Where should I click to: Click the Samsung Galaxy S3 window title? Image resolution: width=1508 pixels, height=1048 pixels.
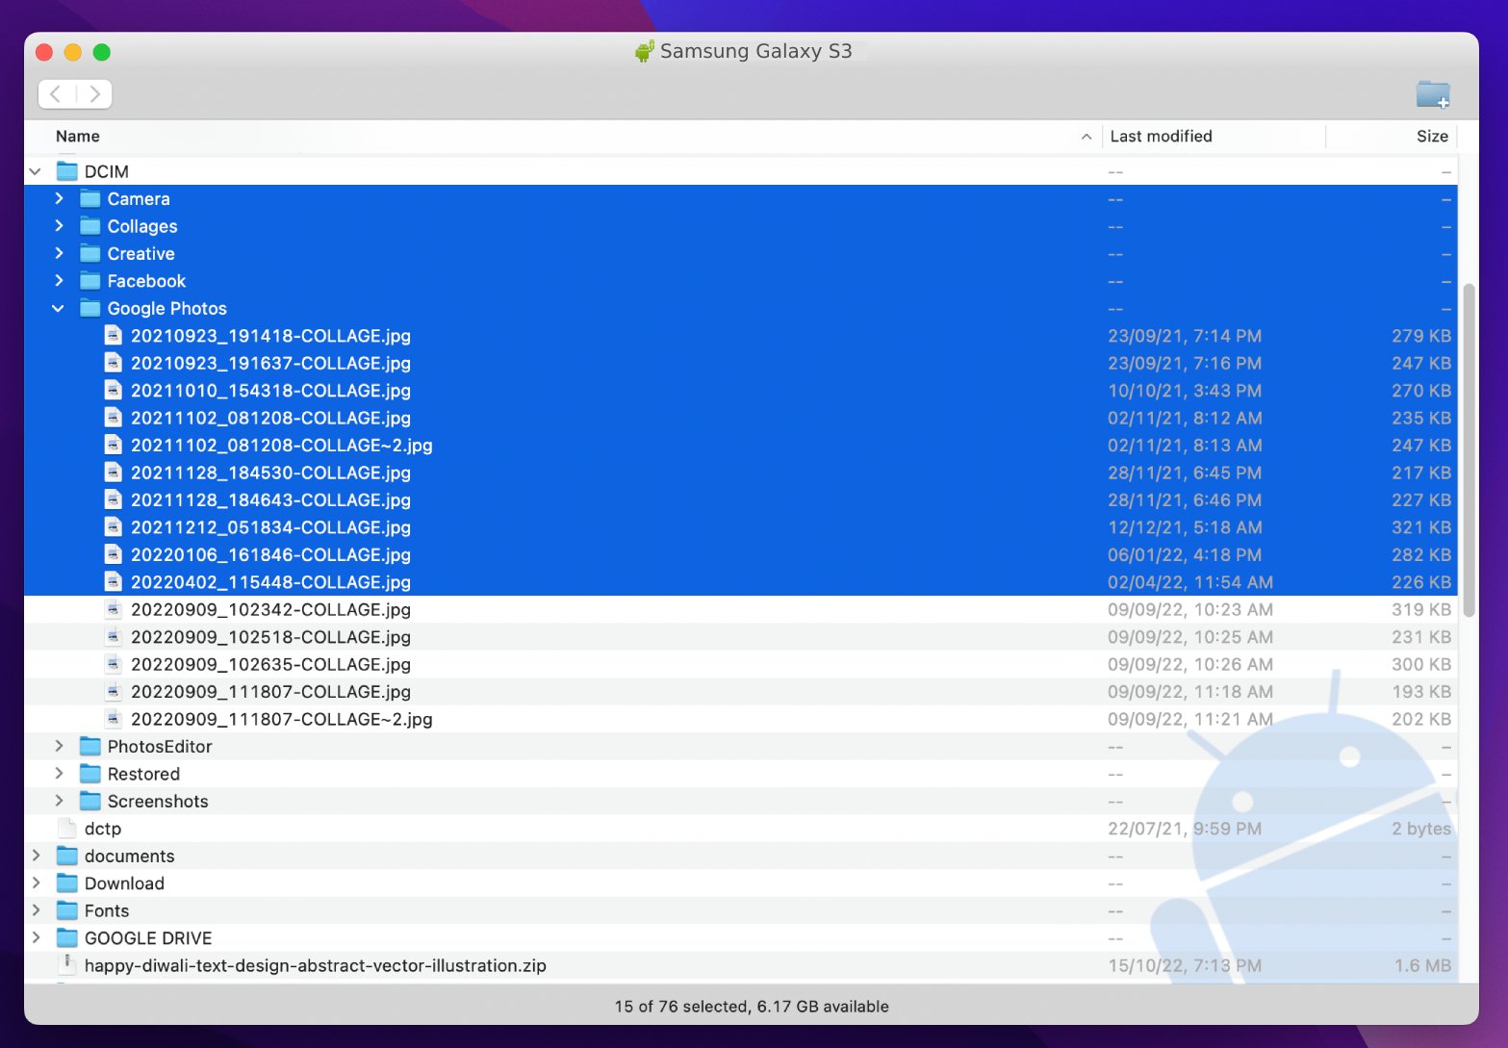coord(756,51)
